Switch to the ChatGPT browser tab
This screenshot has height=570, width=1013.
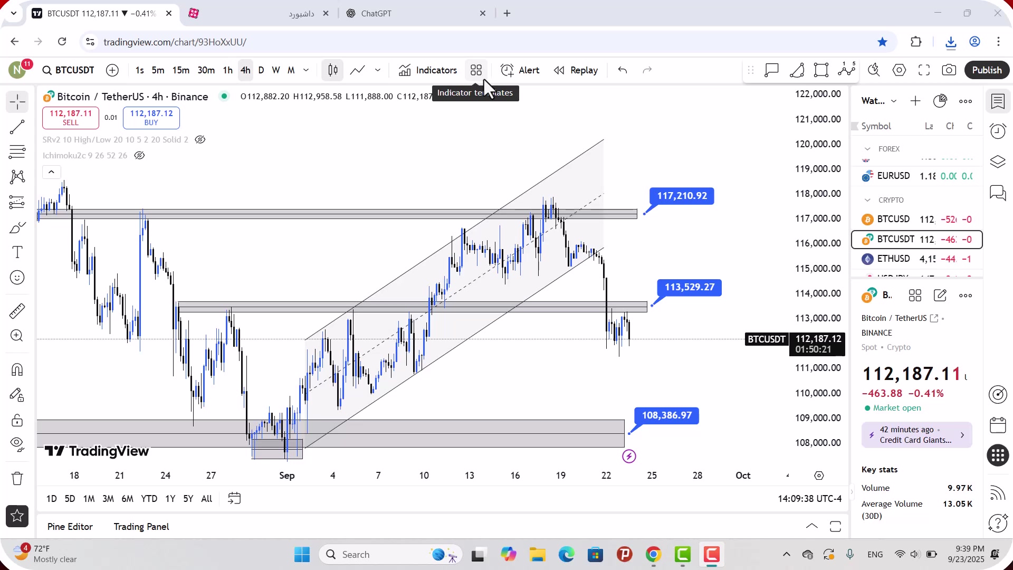[x=415, y=14]
